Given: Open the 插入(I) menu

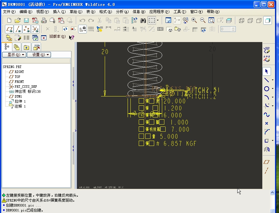Looking at the screenshot, I should tap(59, 12).
